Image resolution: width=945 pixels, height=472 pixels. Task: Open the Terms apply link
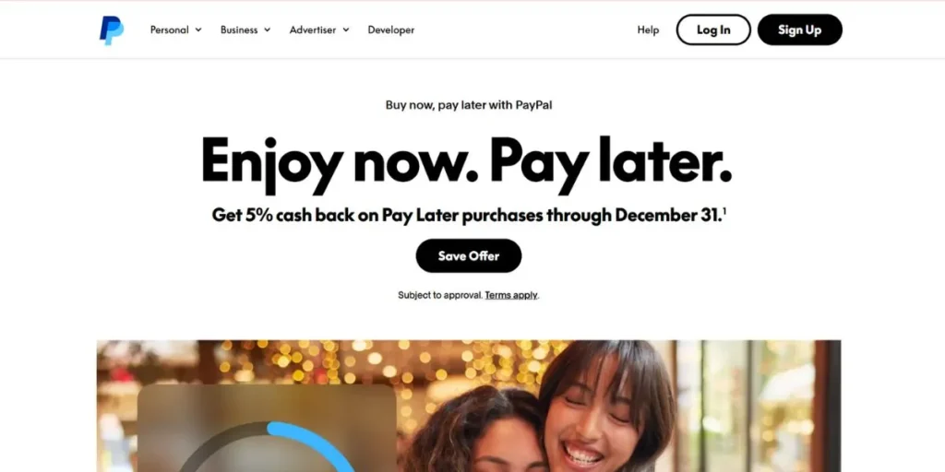point(511,295)
